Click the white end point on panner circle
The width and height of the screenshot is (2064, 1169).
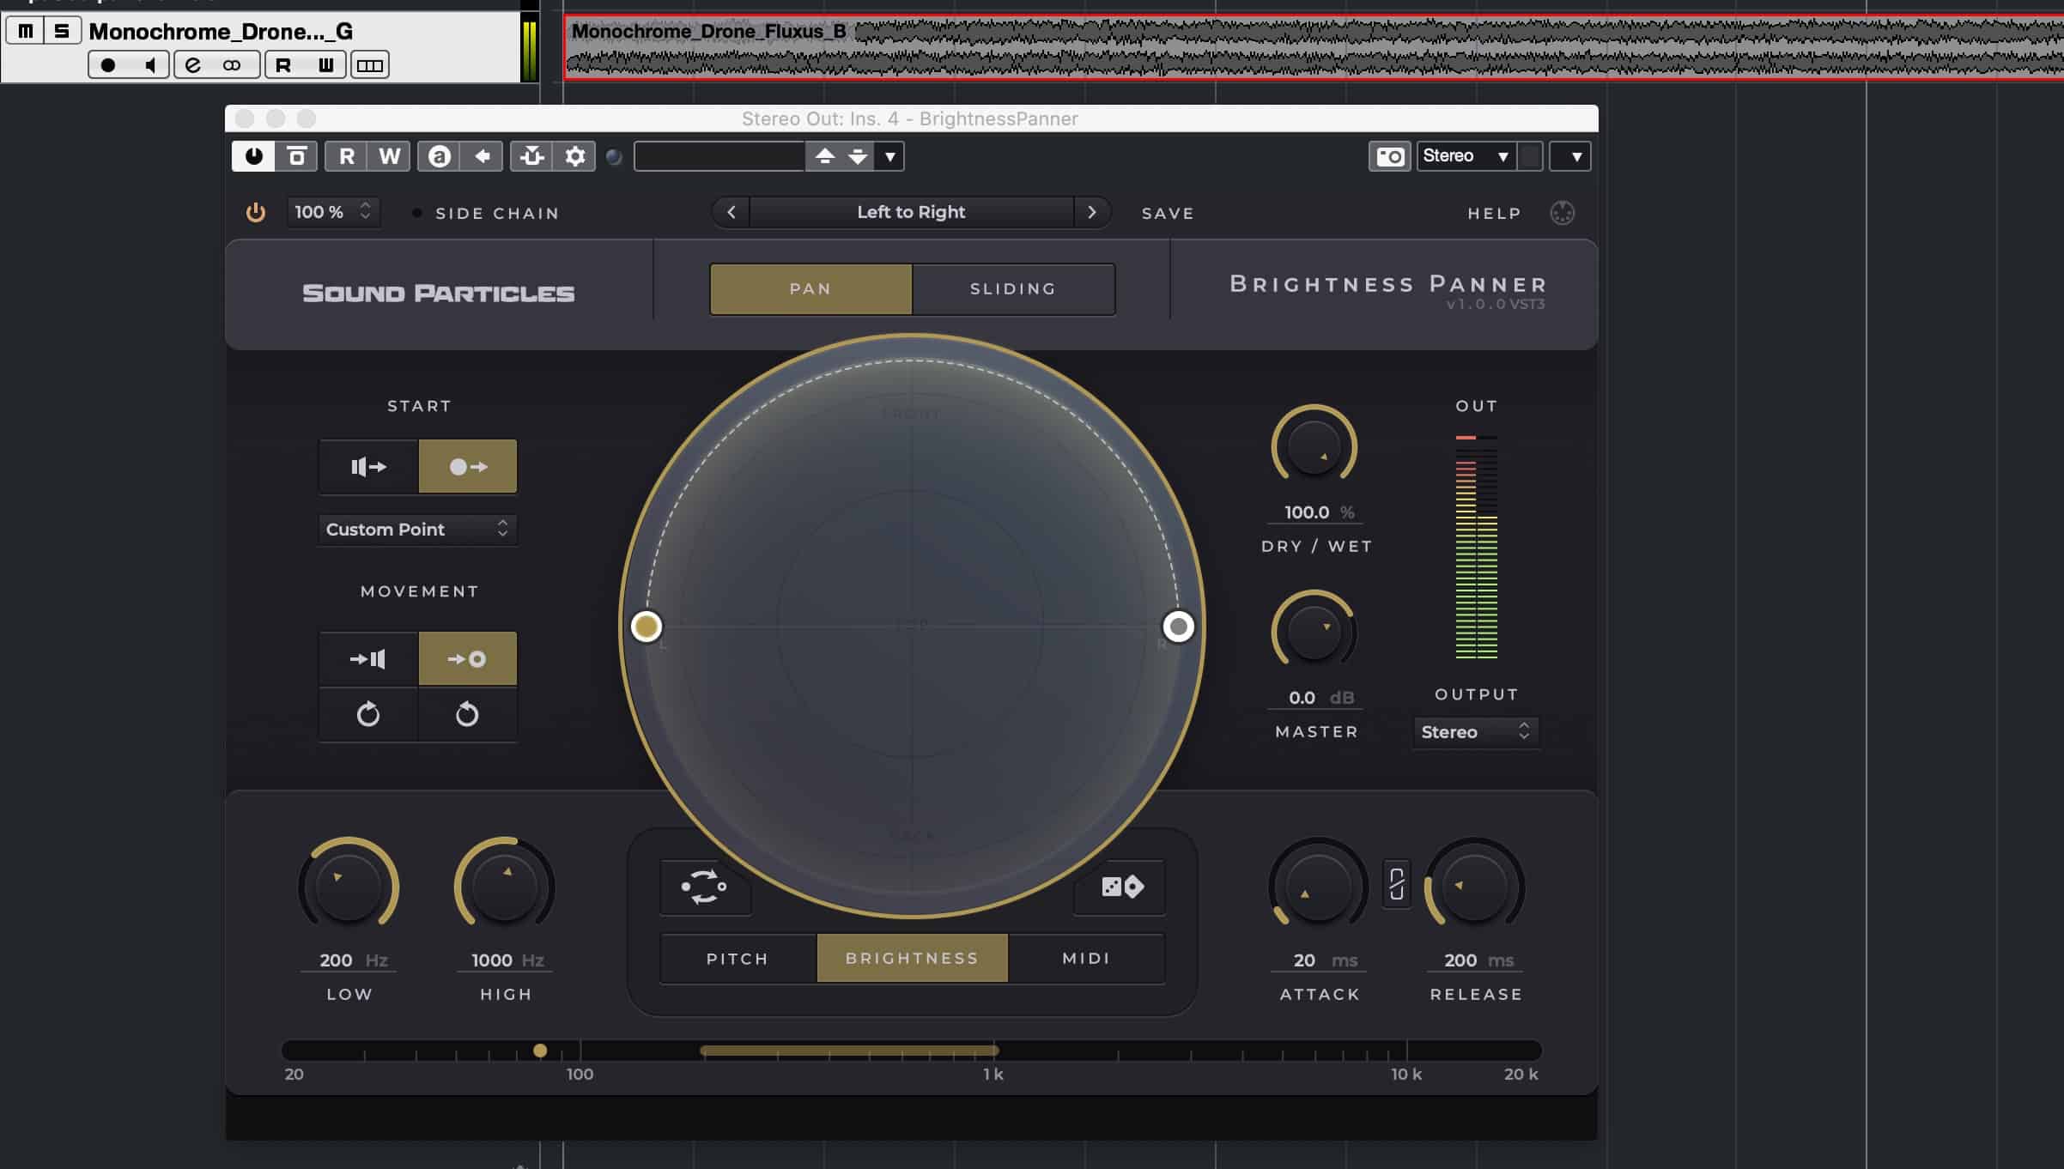[1178, 627]
